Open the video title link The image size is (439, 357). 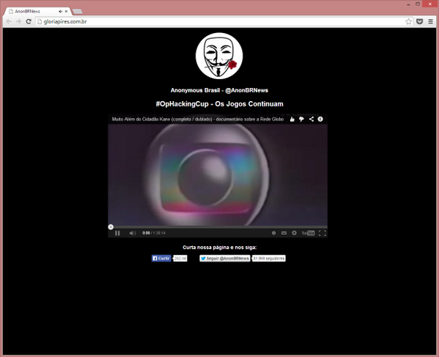198,119
